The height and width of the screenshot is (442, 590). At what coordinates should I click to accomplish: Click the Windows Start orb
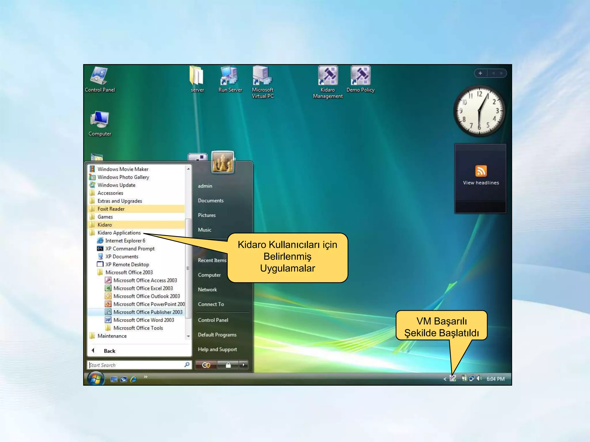tap(96, 378)
